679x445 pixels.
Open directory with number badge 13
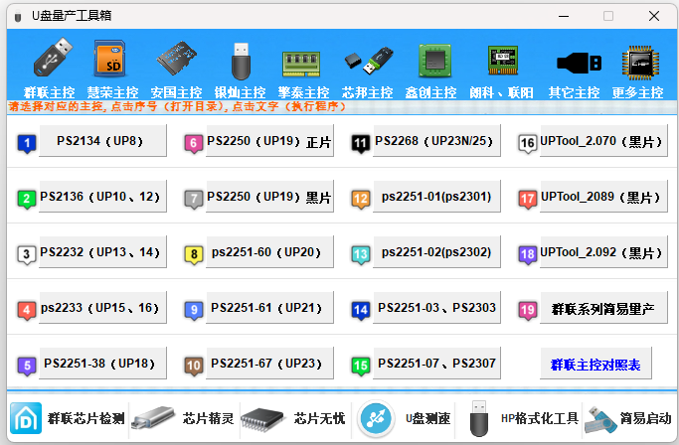pos(360,254)
